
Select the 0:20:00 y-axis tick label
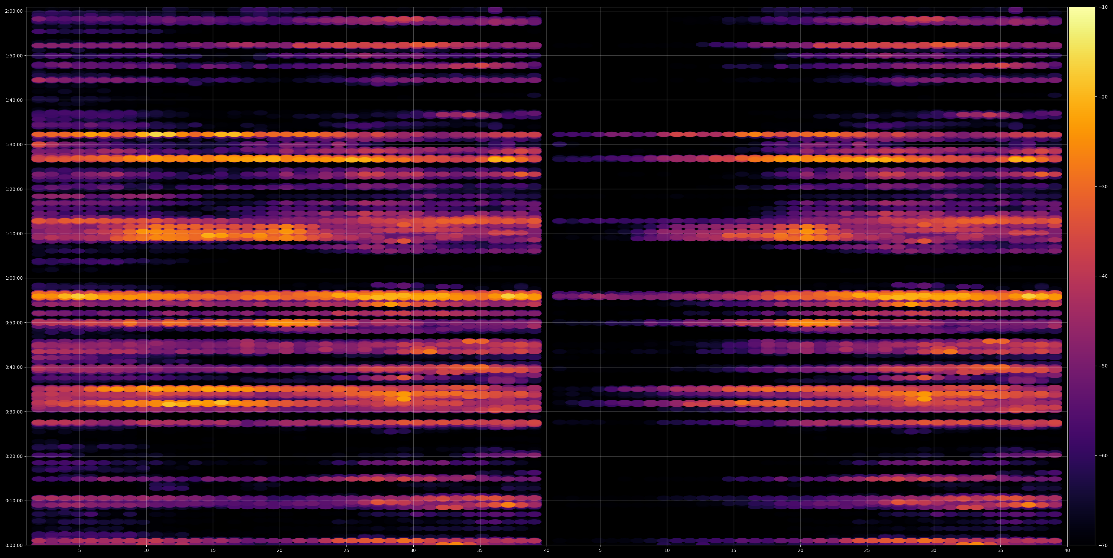pos(14,456)
